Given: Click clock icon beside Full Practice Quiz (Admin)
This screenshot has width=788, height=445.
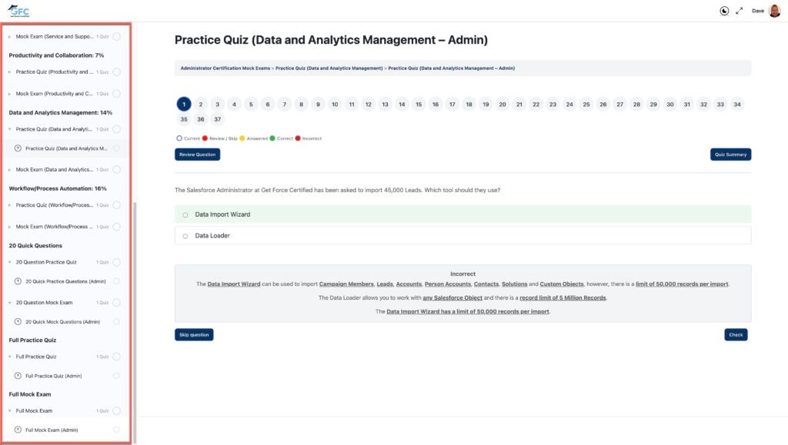Looking at the screenshot, I should pos(18,376).
